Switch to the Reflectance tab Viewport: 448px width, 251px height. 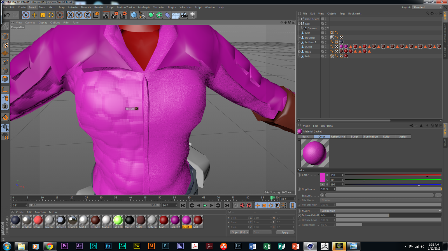tap(338, 137)
